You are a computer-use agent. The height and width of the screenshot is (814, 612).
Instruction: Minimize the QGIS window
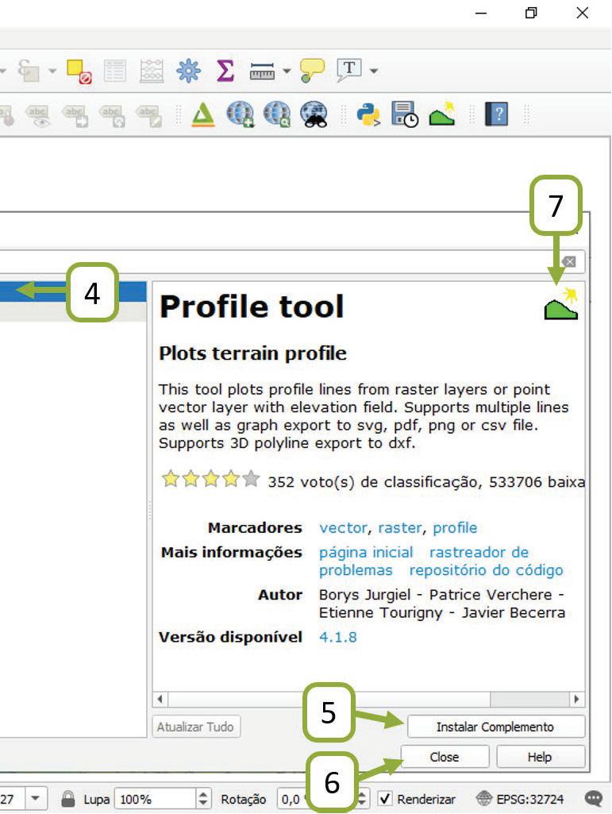click(x=481, y=13)
